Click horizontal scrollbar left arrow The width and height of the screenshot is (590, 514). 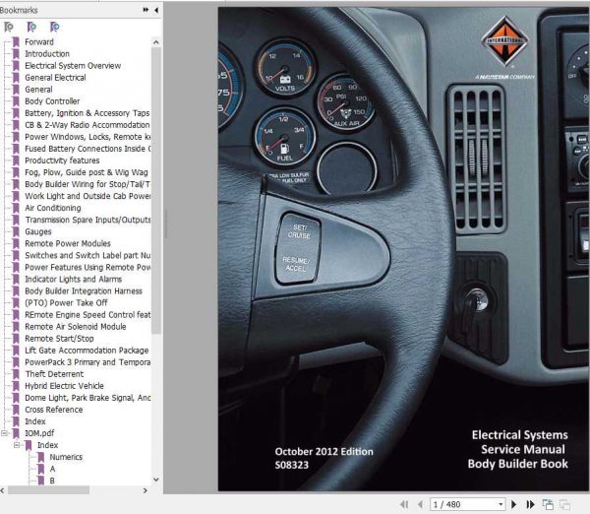click(x=2, y=490)
